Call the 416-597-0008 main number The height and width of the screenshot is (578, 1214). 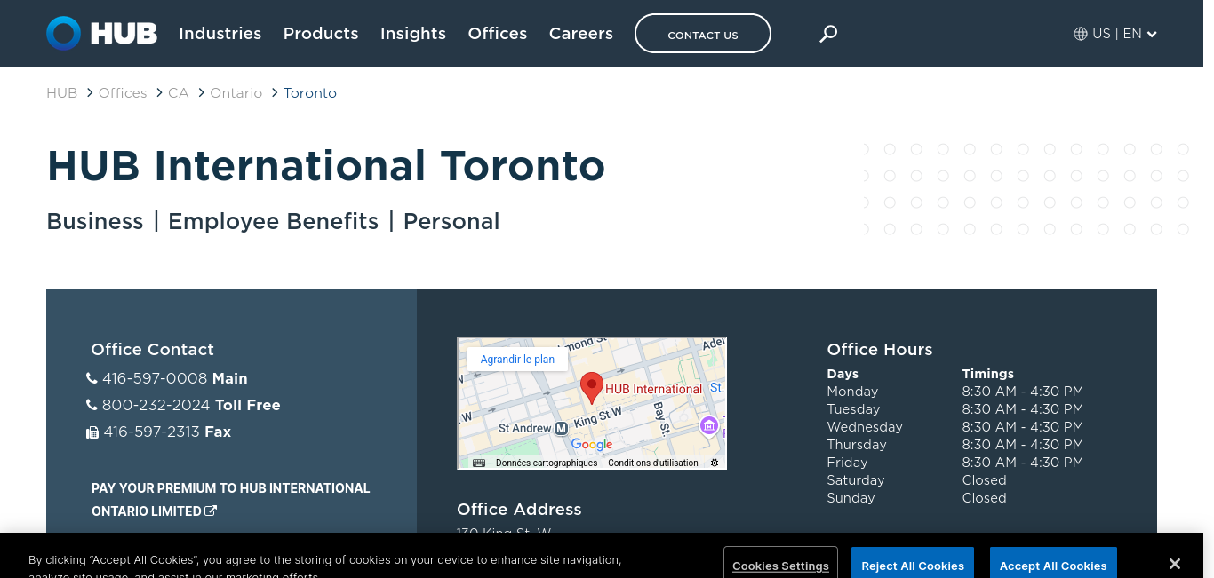(x=155, y=378)
